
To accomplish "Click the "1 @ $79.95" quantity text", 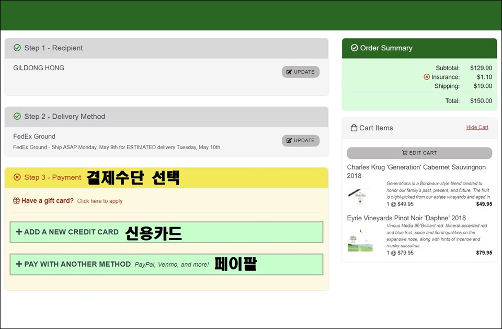I will [x=400, y=253].
